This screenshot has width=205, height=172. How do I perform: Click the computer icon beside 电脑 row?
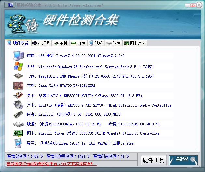tap(19, 56)
